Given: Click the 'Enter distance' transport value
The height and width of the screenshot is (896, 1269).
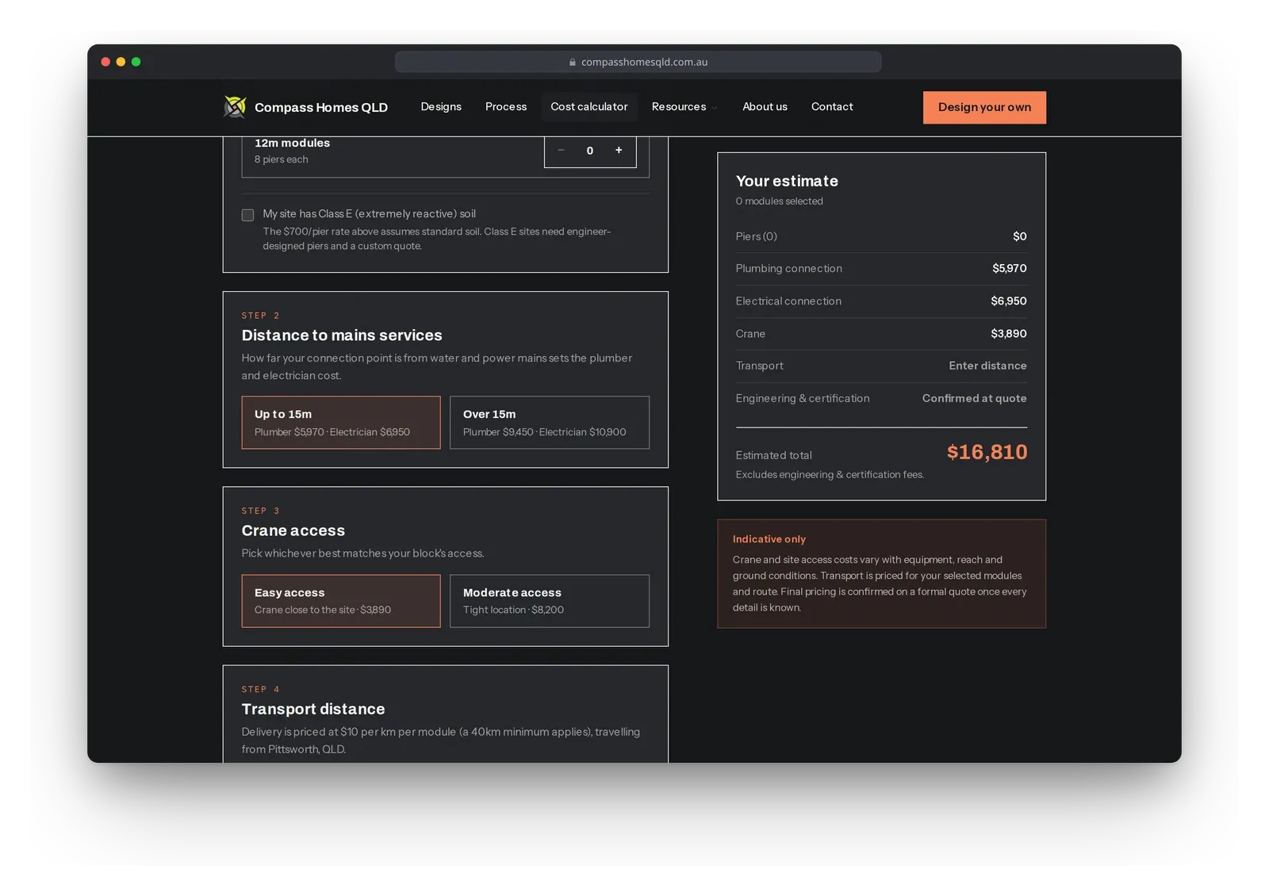Looking at the screenshot, I should 987,366.
